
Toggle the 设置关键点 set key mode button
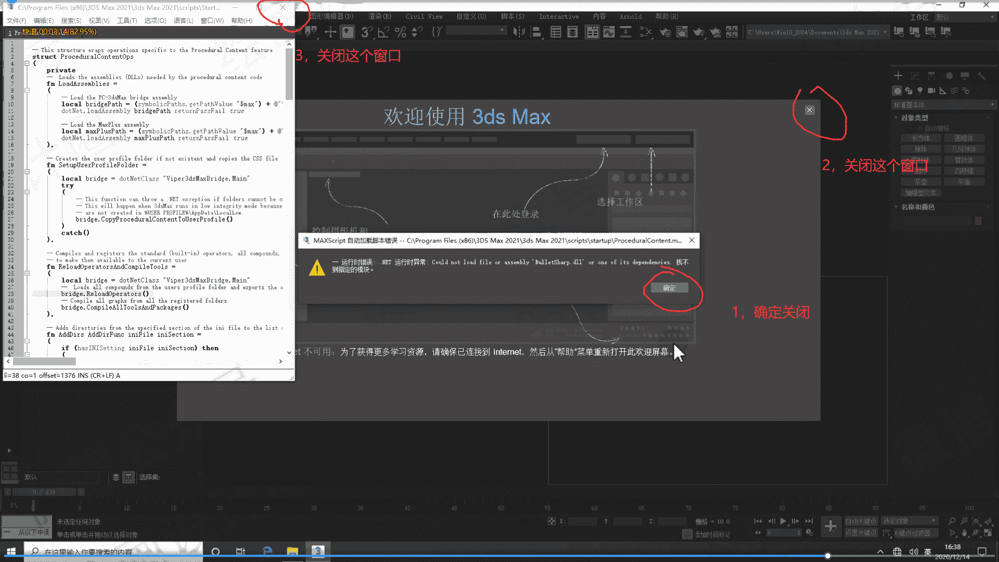(x=861, y=533)
